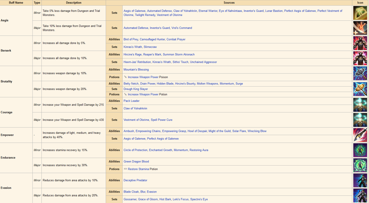This screenshot has width=369, height=203.
Task: Click the Minor Courage buff icon
Action: coord(360,105)
